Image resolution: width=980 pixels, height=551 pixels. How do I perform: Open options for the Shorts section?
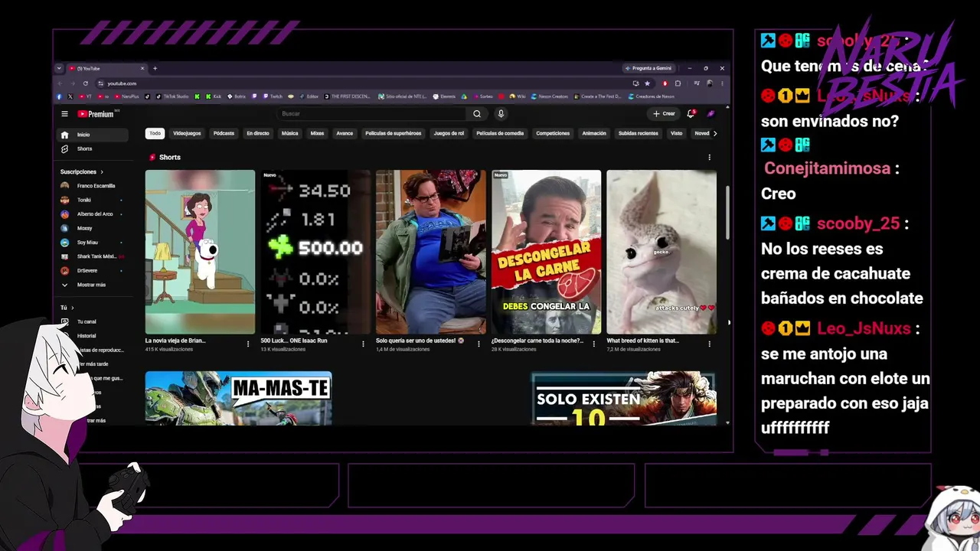click(709, 158)
